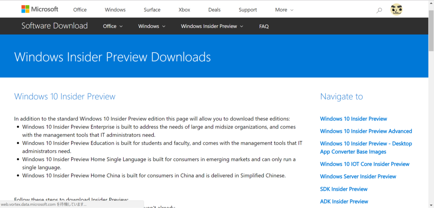
Task: Expand the More dropdown menu
Action: tap(284, 10)
